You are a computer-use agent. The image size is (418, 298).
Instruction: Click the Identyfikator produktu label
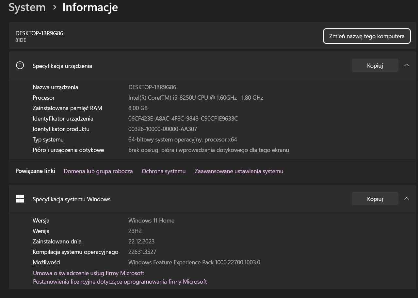[x=61, y=129]
